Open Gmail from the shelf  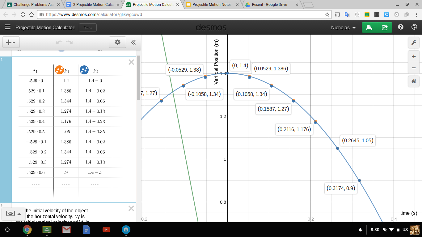click(67, 230)
